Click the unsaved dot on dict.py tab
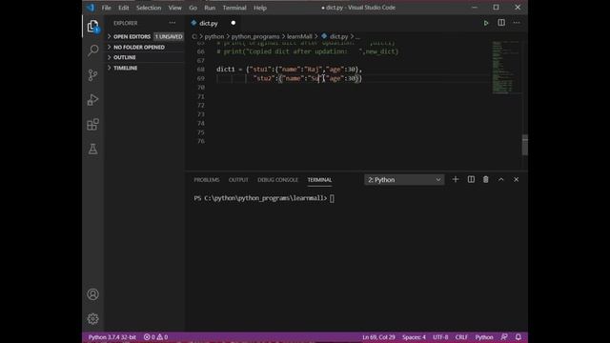 tap(233, 23)
